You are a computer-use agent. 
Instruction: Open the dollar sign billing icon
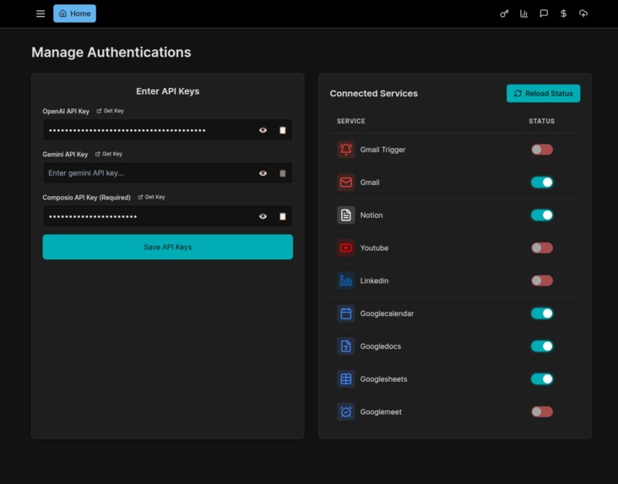564,14
